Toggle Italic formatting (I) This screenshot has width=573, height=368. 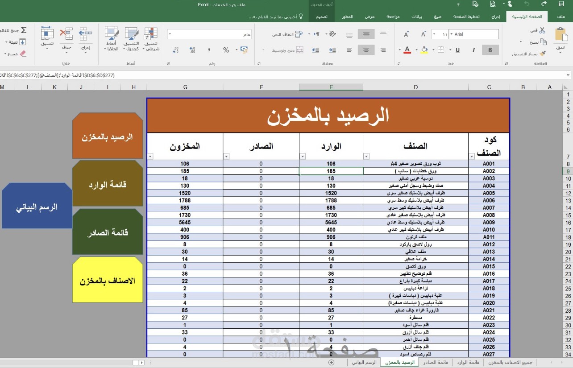coord(473,50)
